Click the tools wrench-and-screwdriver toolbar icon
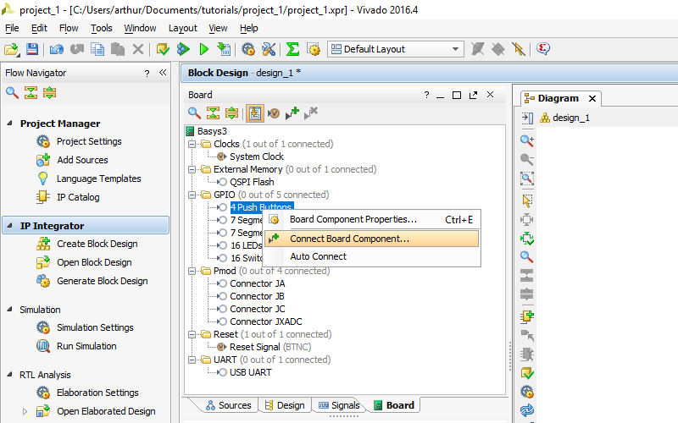678x423 pixels. [x=269, y=49]
